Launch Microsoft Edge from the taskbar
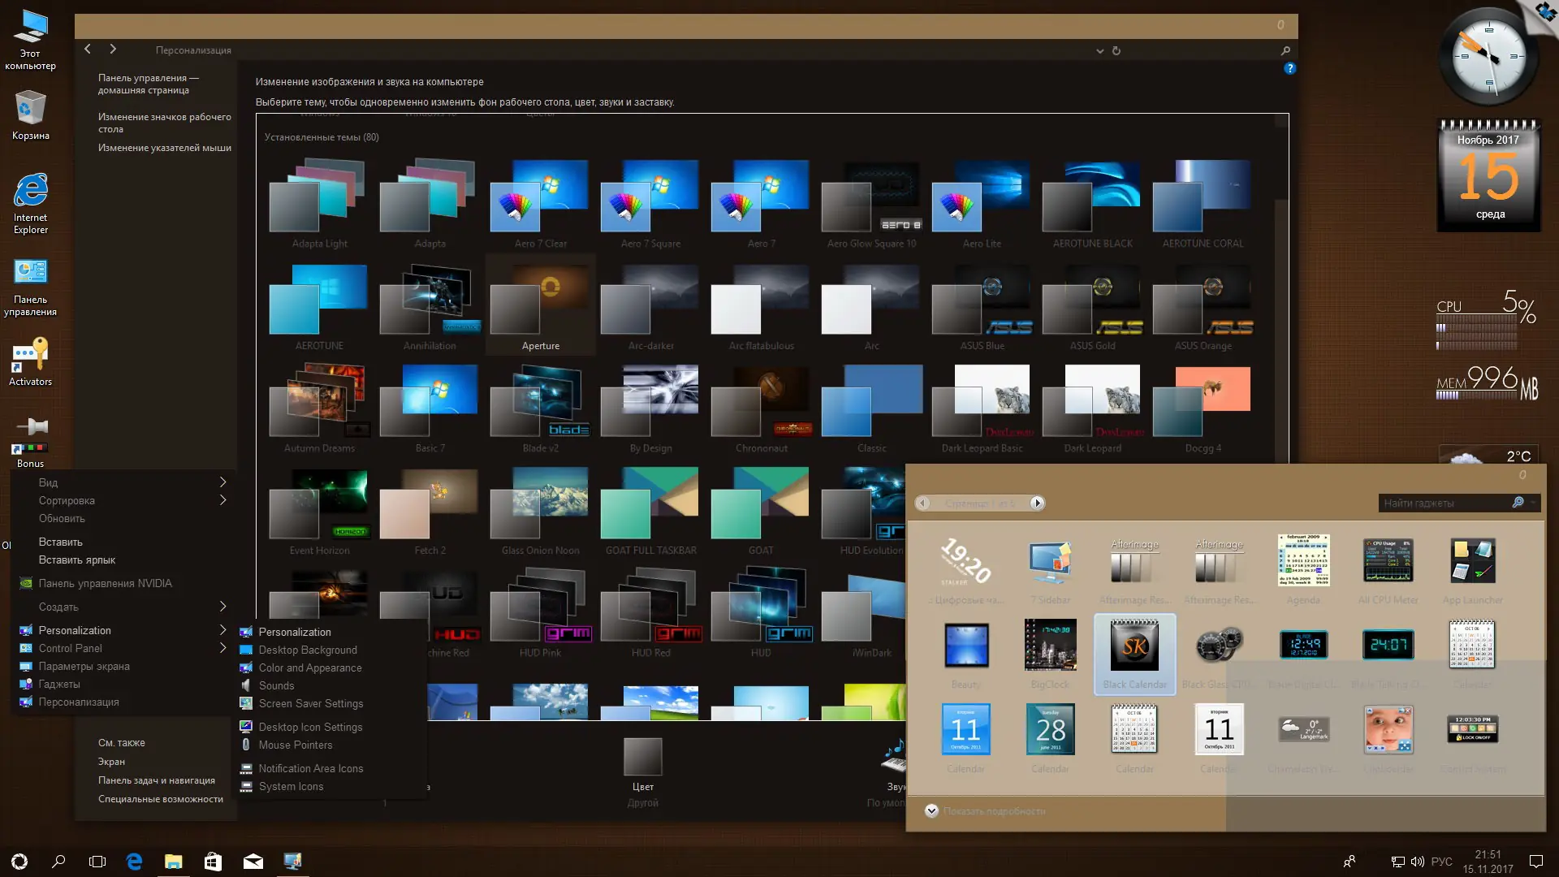Image resolution: width=1559 pixels, height=877 pixels. pos(135,862)
